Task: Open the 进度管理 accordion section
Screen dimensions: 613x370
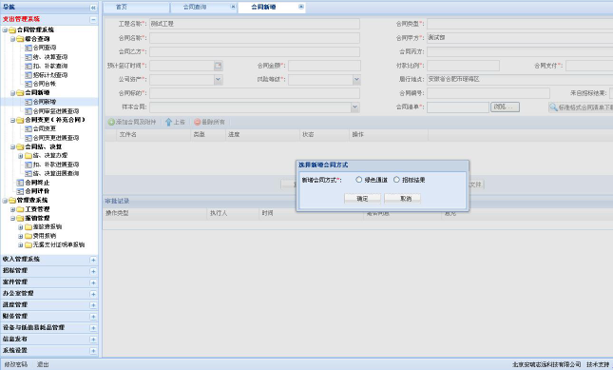Action: point(49,304)
